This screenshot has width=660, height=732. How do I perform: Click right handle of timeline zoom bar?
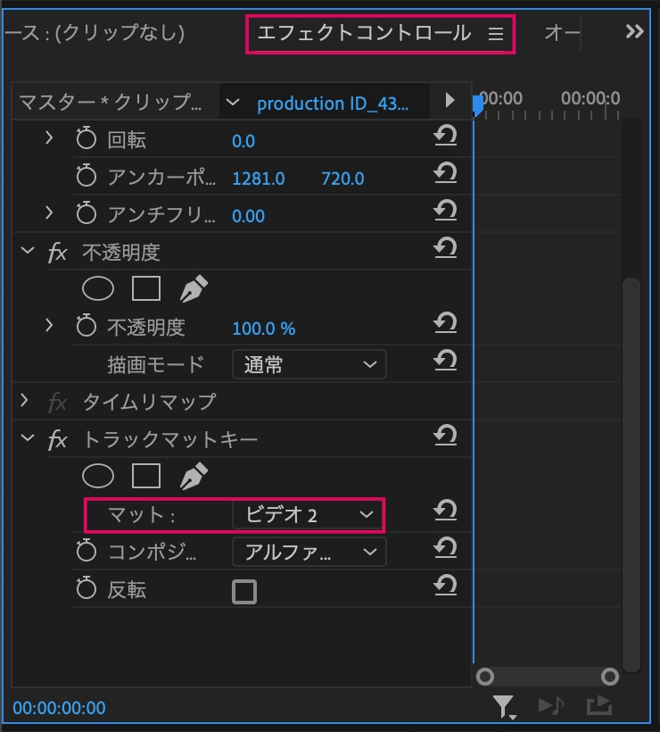pyautogui.click(x=610, y=676)
